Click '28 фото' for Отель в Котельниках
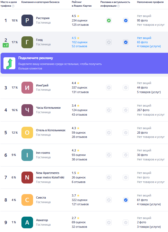Image resolution: width=168 pixels, height=232 pixels. (142, 133)
